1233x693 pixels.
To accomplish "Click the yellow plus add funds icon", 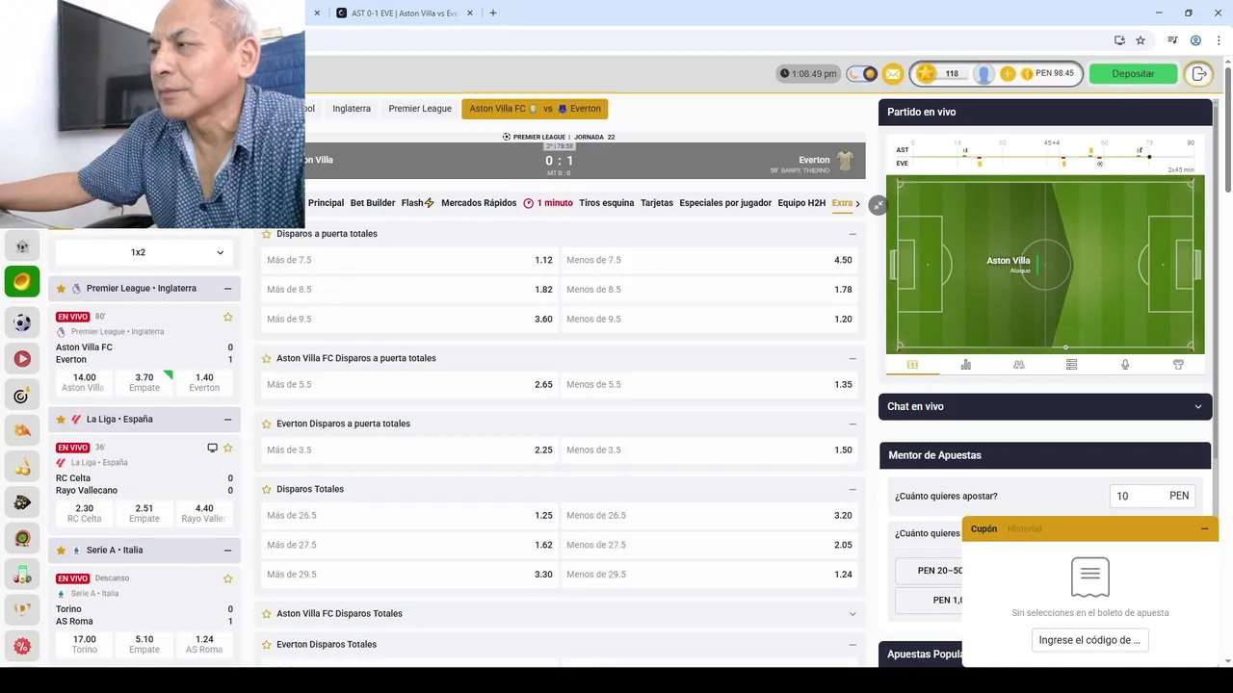I will [x=1008, y=74].
